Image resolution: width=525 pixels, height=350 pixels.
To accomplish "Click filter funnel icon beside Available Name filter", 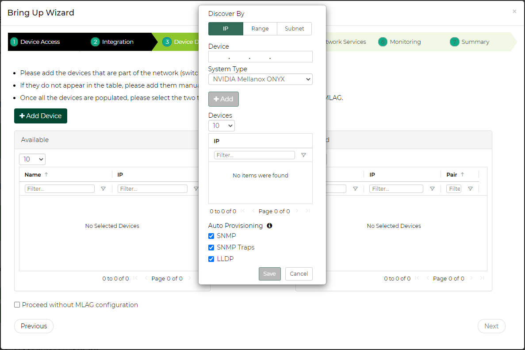I will coord(103,189).
